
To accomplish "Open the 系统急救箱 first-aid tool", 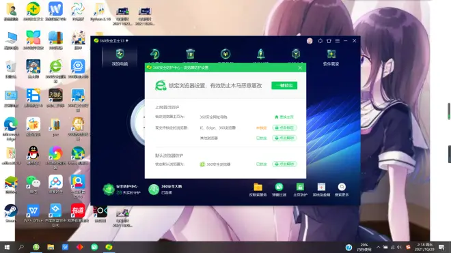I will click(x=321, y=190).
